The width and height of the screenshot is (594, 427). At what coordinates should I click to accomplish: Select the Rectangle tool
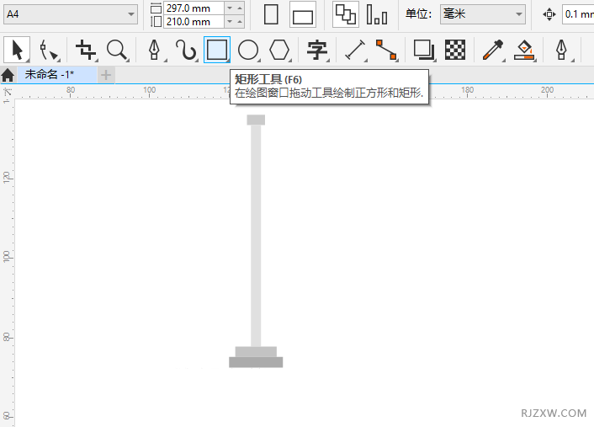tap(217, 50)
